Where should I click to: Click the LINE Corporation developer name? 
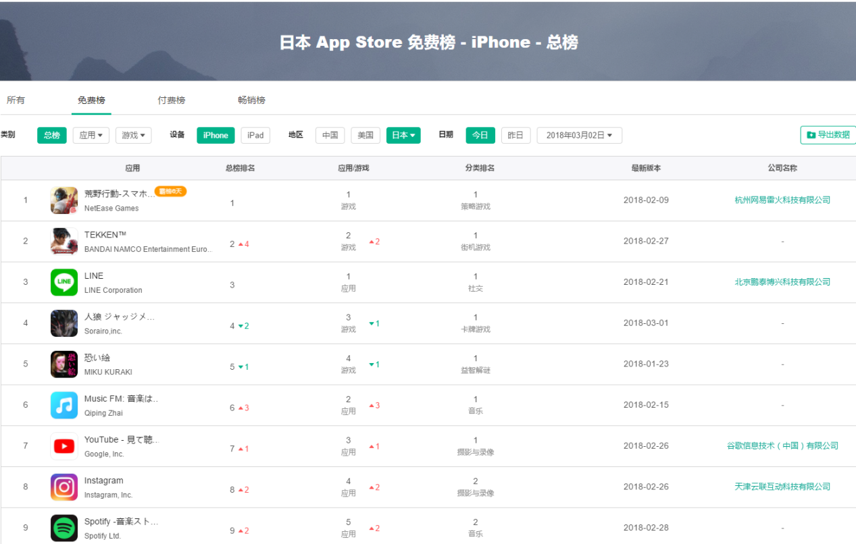point(114,290)
